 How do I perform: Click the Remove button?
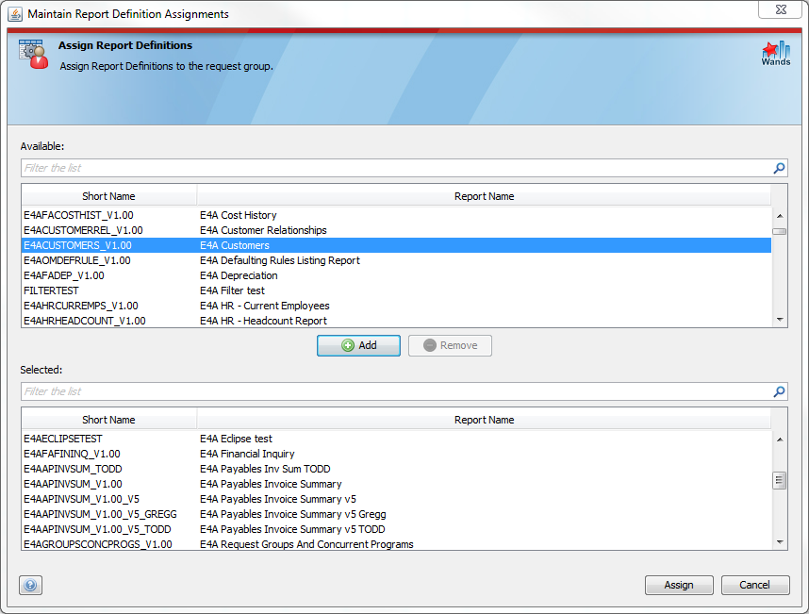[450, 346]
